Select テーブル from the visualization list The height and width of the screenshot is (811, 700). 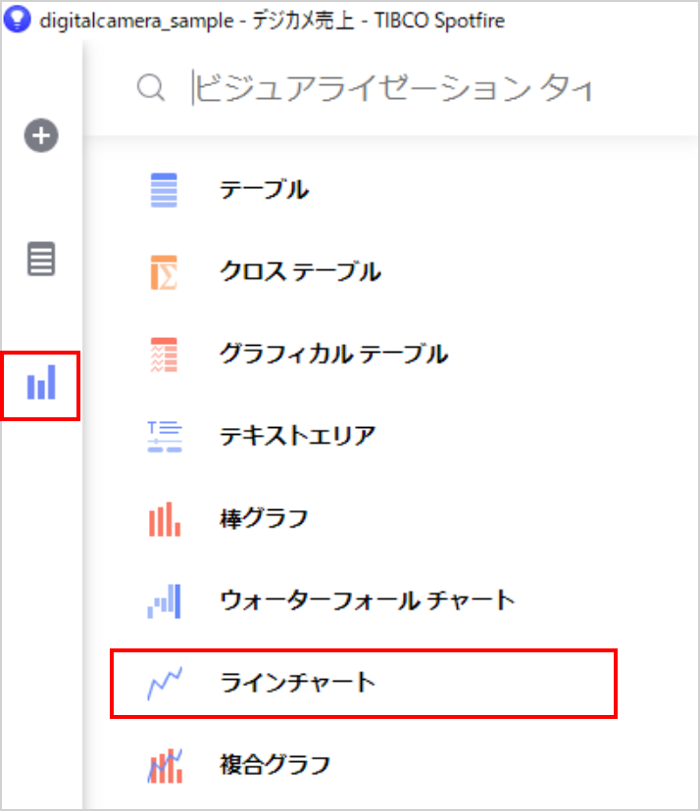pos(265,190)
